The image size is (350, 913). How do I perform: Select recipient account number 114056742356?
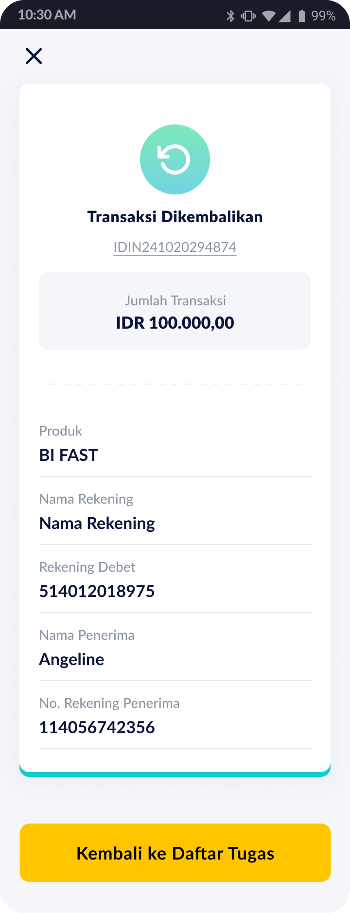tap(97, 727)
